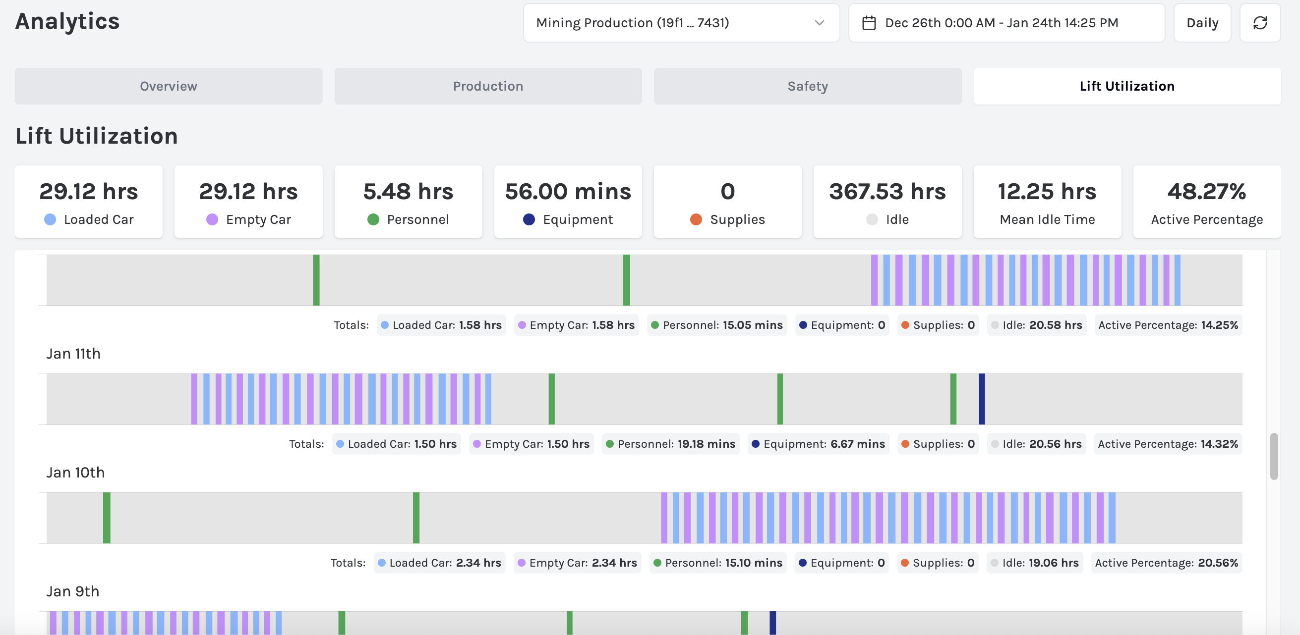Click the first green Personnel bar on Jan 10th

[x=107, y=518]
